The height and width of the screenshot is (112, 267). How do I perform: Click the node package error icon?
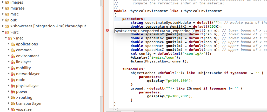(13, 80)
